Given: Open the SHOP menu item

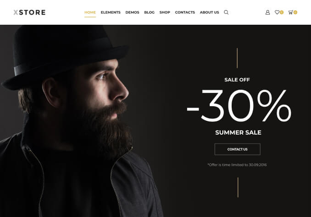Looking at the screenshot, I should 165,12.
